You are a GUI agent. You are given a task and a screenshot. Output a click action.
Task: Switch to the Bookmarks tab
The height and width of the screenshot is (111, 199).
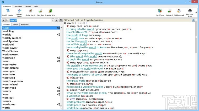(x=25, y=25)
